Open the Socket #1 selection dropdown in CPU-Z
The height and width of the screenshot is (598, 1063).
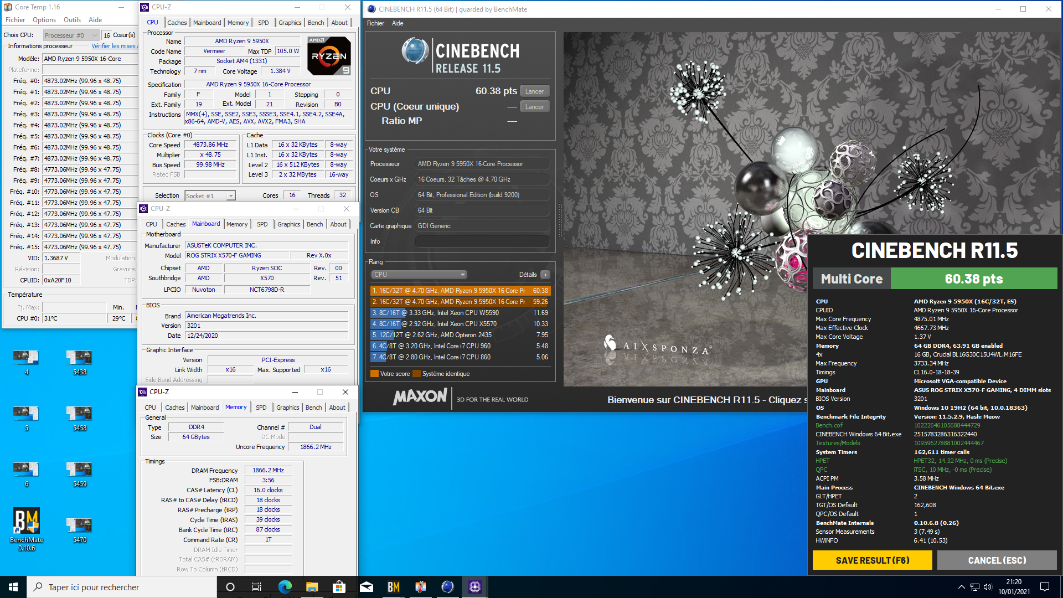[x=210, y=196]
